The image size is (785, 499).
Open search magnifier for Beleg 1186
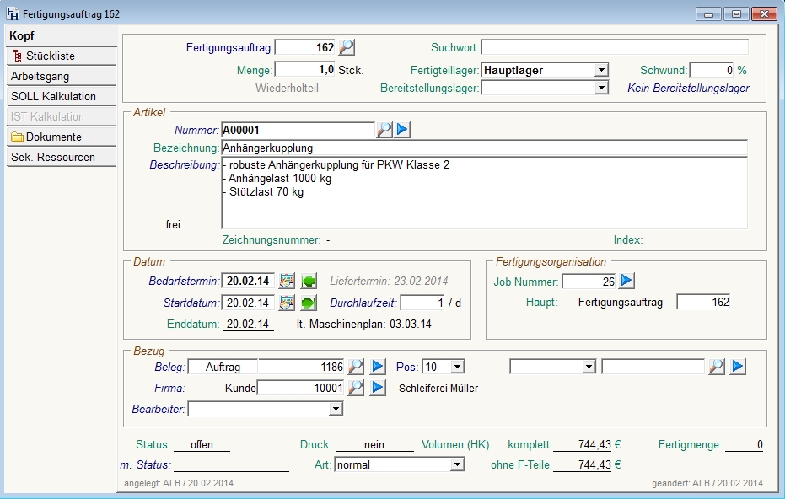357,367
